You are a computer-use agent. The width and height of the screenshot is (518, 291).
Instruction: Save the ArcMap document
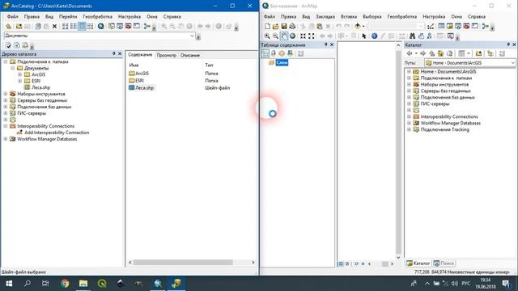coord(284,27)
